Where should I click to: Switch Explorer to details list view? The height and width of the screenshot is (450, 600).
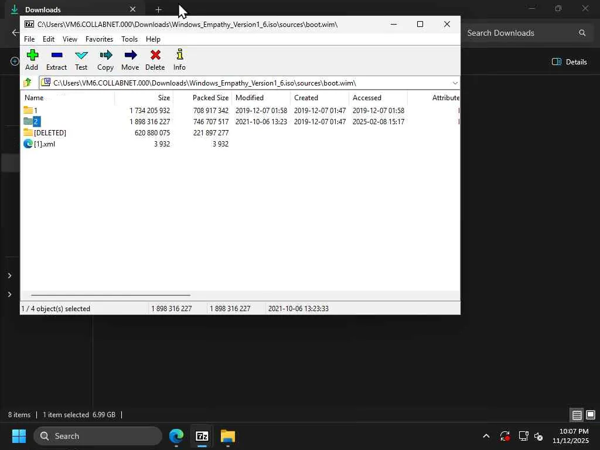tap(577, 415)
